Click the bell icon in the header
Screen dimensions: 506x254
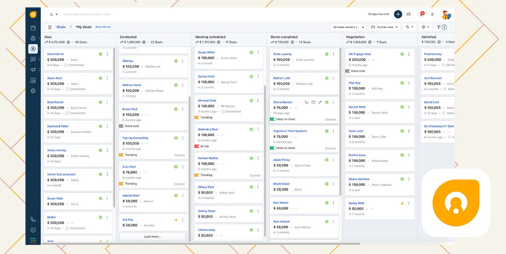[x=433, y=14]
